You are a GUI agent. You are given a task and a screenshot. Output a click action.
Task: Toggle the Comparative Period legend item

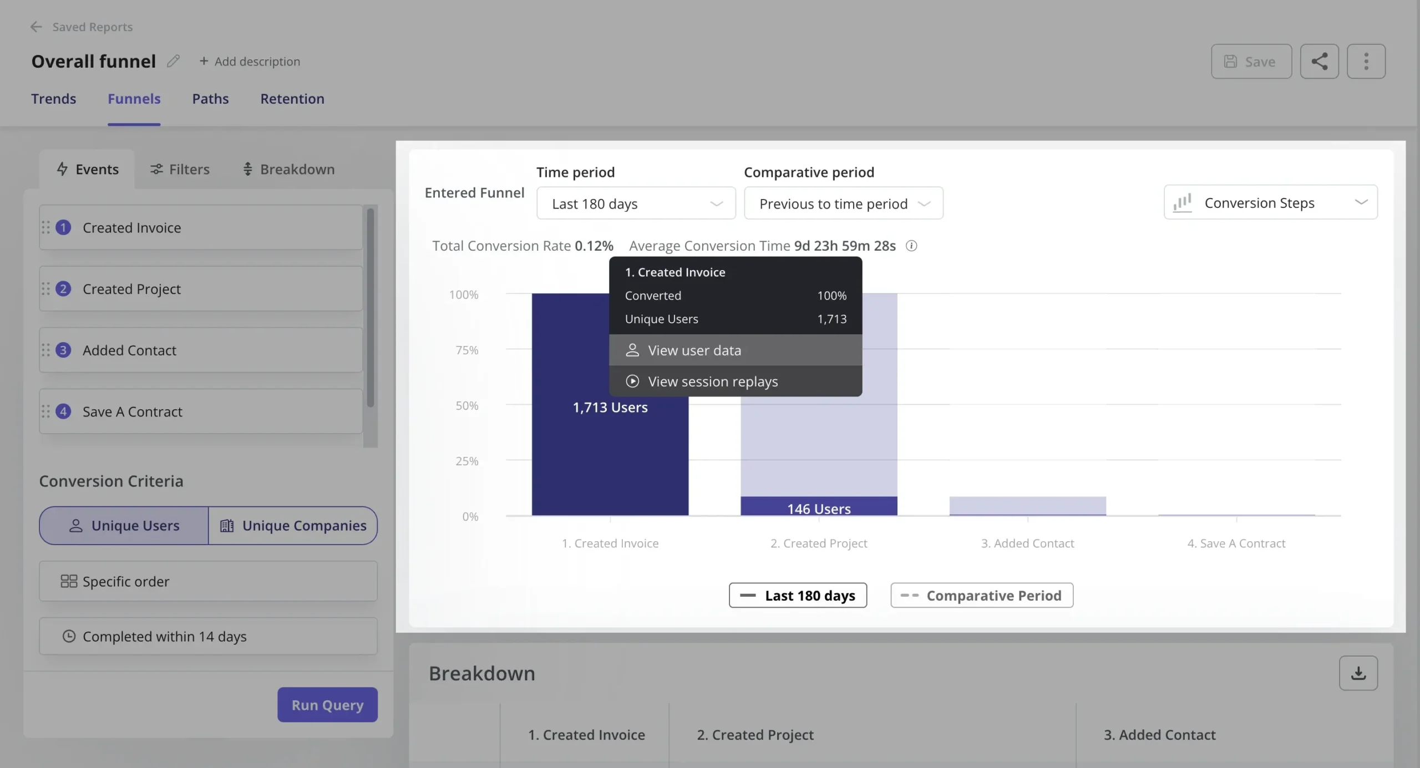tap(981, 595)
